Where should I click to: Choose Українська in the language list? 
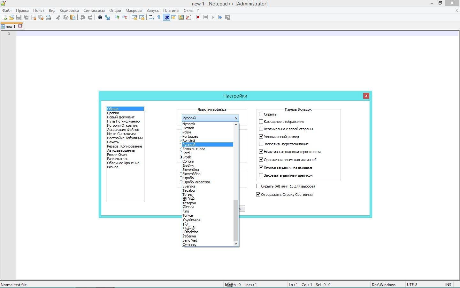[x=208, y=220]
